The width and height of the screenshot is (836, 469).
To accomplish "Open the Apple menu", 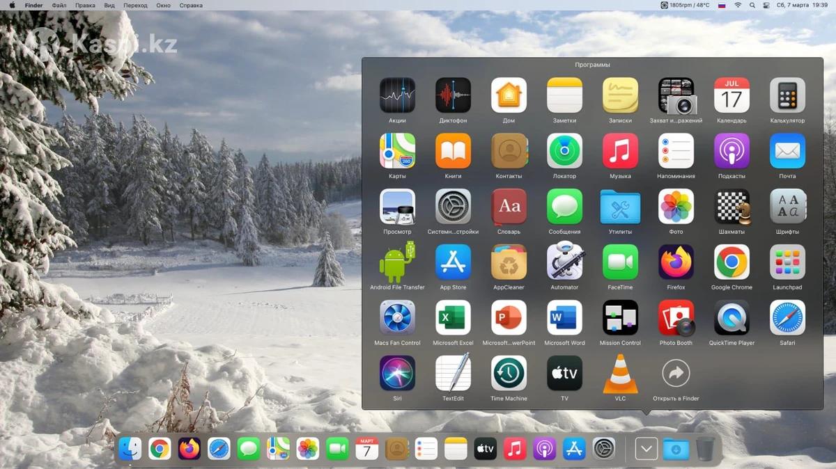I will tap(12, 5).
